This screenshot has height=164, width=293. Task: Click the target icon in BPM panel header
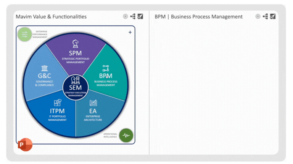click(x=258, y=16)
